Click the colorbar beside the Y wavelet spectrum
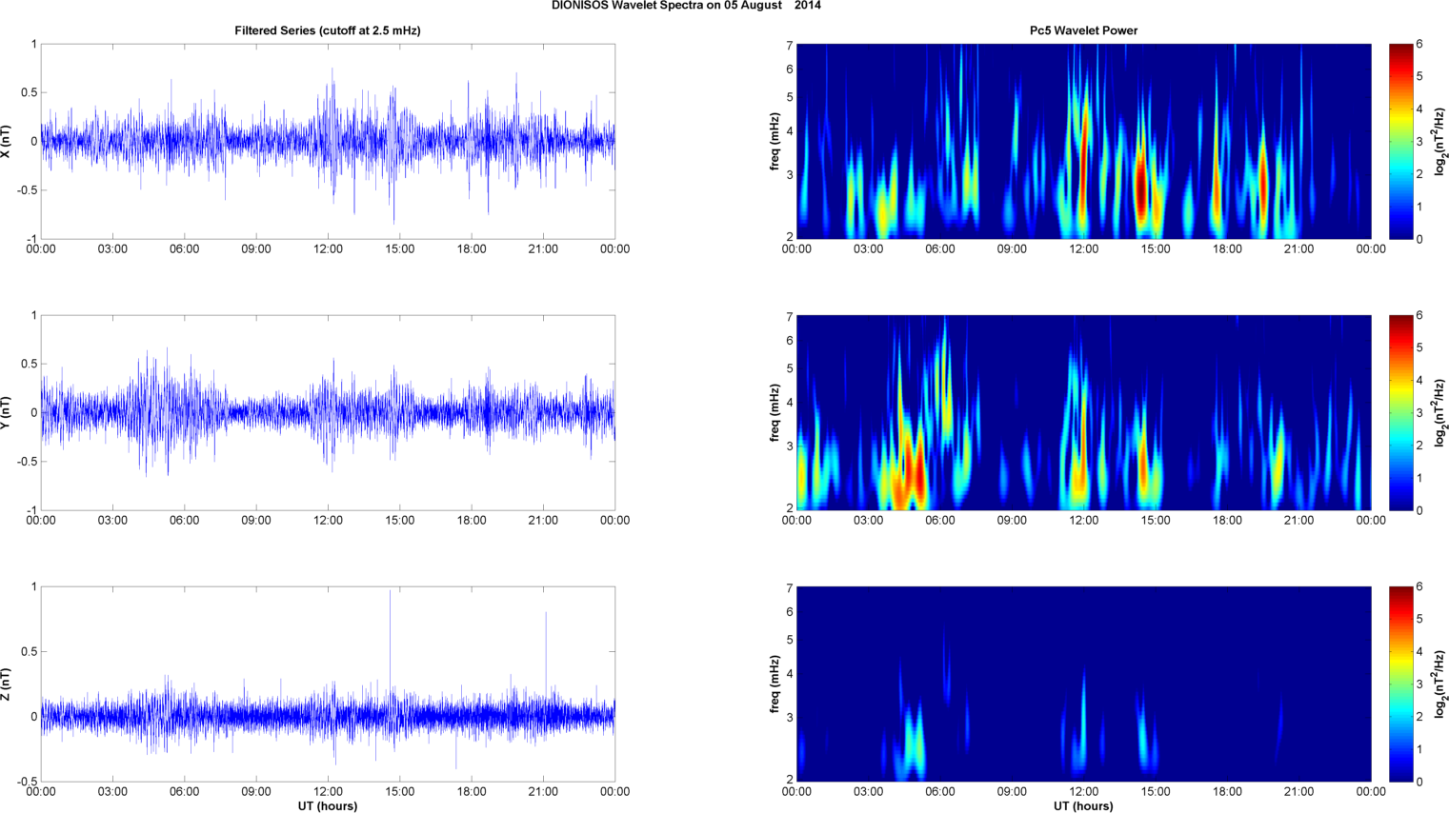This screenshot has height=813, width=1449. [1400, 412]
